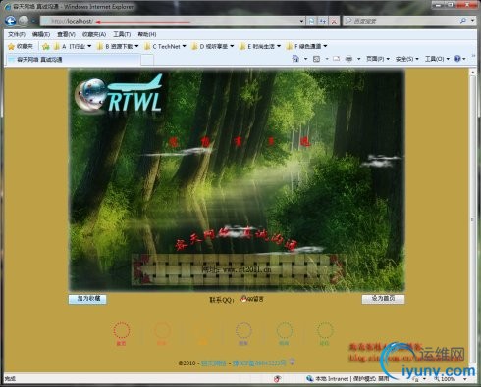Click the QQ留言 contact link

coord(252,299)
